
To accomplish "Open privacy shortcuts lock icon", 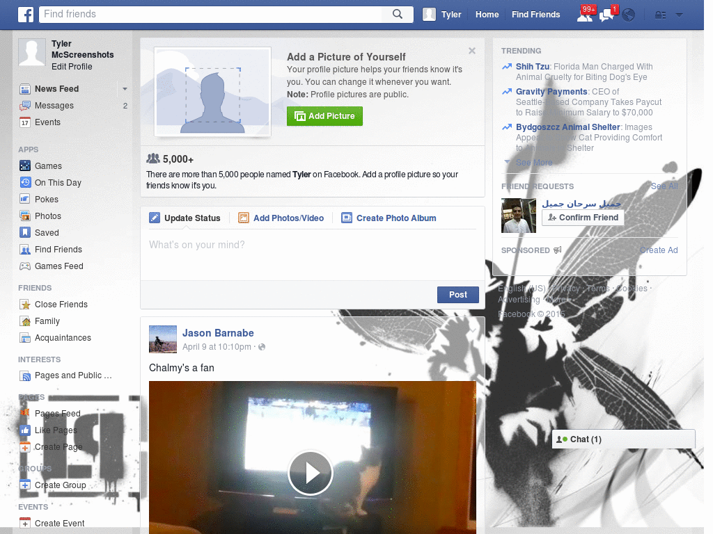I will pyautogui.click(x=660, y=15).
